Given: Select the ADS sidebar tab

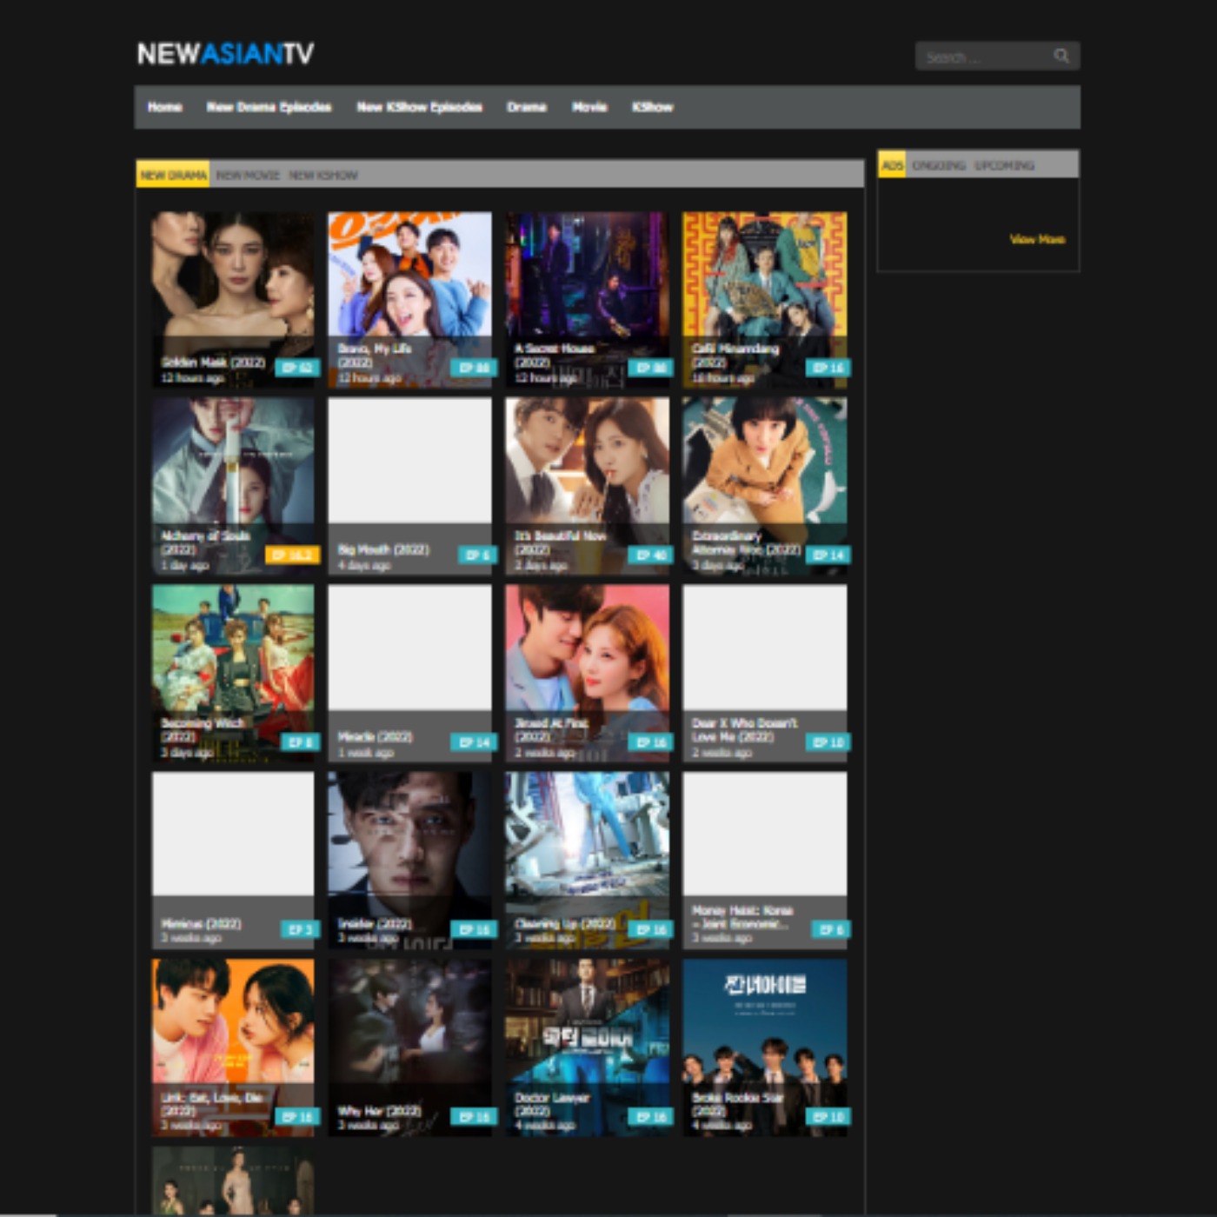Looking at the screenshot, I should [x=892, y=165].
